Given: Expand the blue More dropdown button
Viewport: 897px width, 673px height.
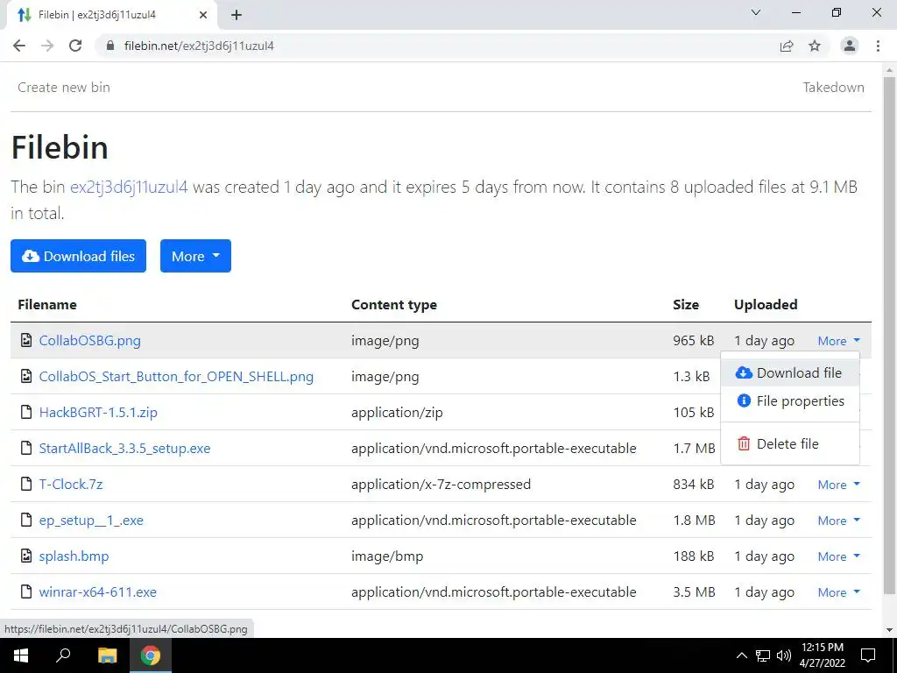Looking at the screenshot, I should pyautogui.click(x=195, y=256).
